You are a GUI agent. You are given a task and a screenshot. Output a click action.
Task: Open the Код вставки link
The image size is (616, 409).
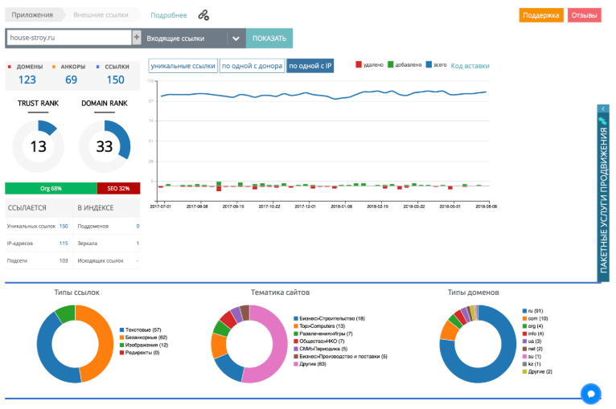(470, 66)
